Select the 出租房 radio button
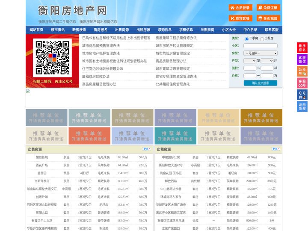 (x=262, y=39)
